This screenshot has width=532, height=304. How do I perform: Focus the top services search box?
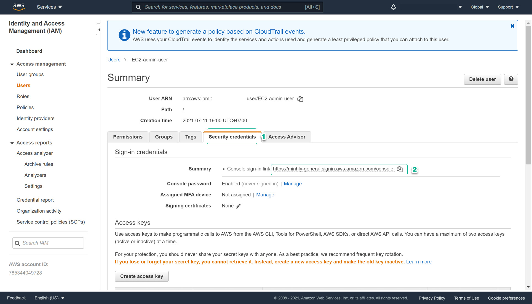click(x=228, y=7)
